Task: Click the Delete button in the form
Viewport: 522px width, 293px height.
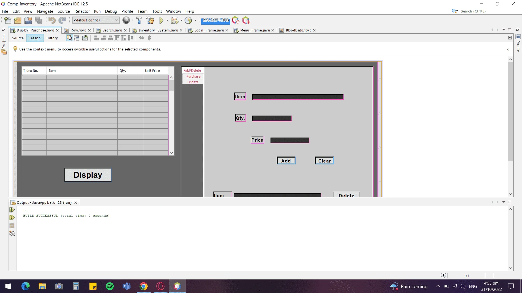Action: coord(346,195)
